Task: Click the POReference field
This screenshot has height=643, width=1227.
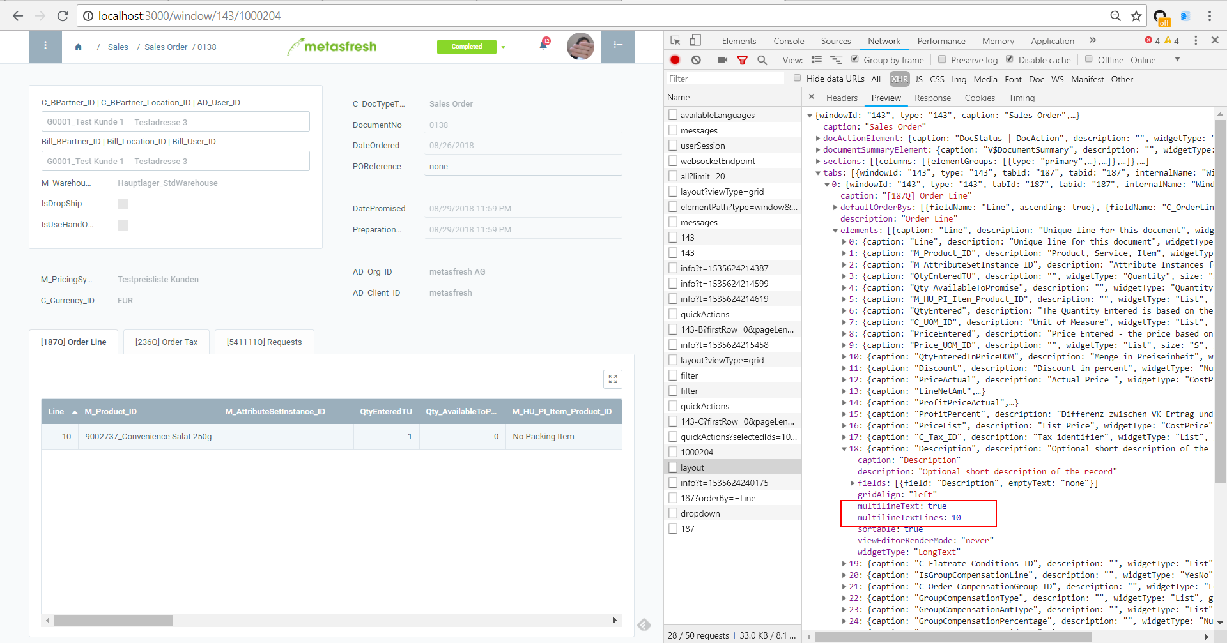Action: click(x=524, y=167)
